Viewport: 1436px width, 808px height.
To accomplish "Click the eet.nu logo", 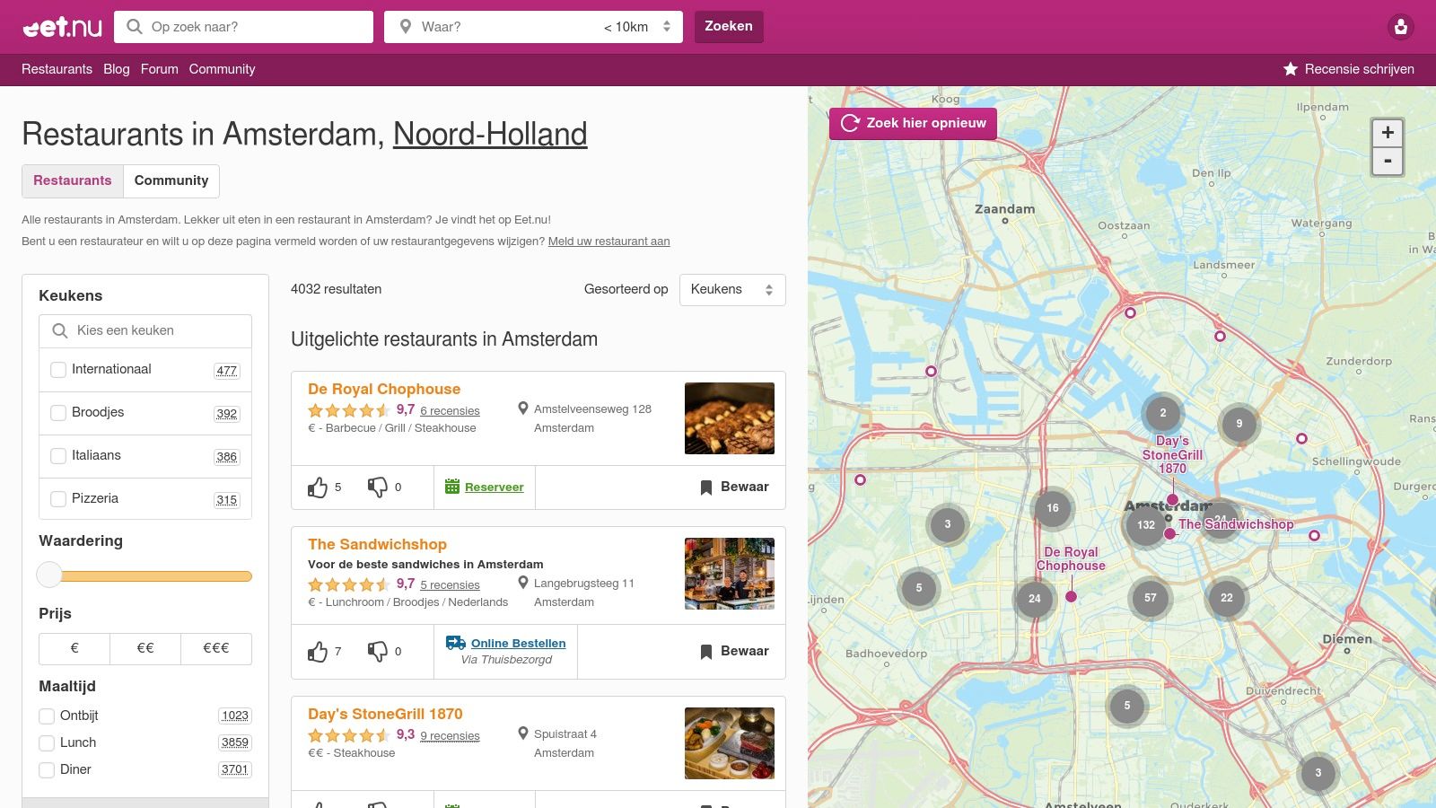I will click(x=62, y=27).
